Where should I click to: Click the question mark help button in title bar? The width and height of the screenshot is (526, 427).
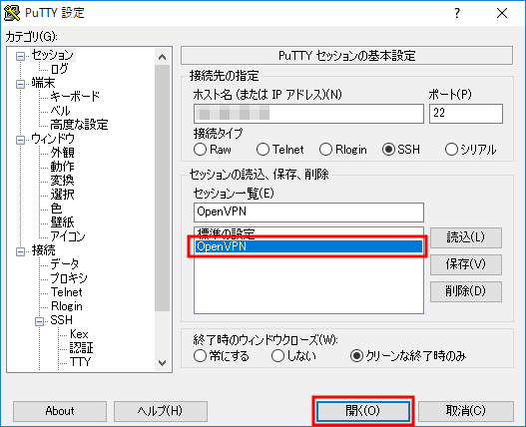tap(457, 13)
